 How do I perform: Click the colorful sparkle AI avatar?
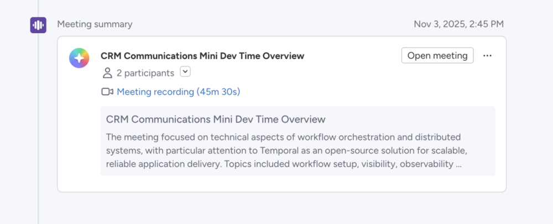click(79, 58)
